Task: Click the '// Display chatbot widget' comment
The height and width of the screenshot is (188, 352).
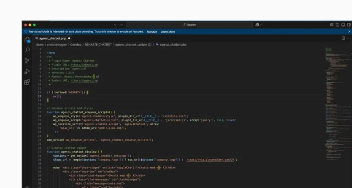Action: [x=67, y=148]
